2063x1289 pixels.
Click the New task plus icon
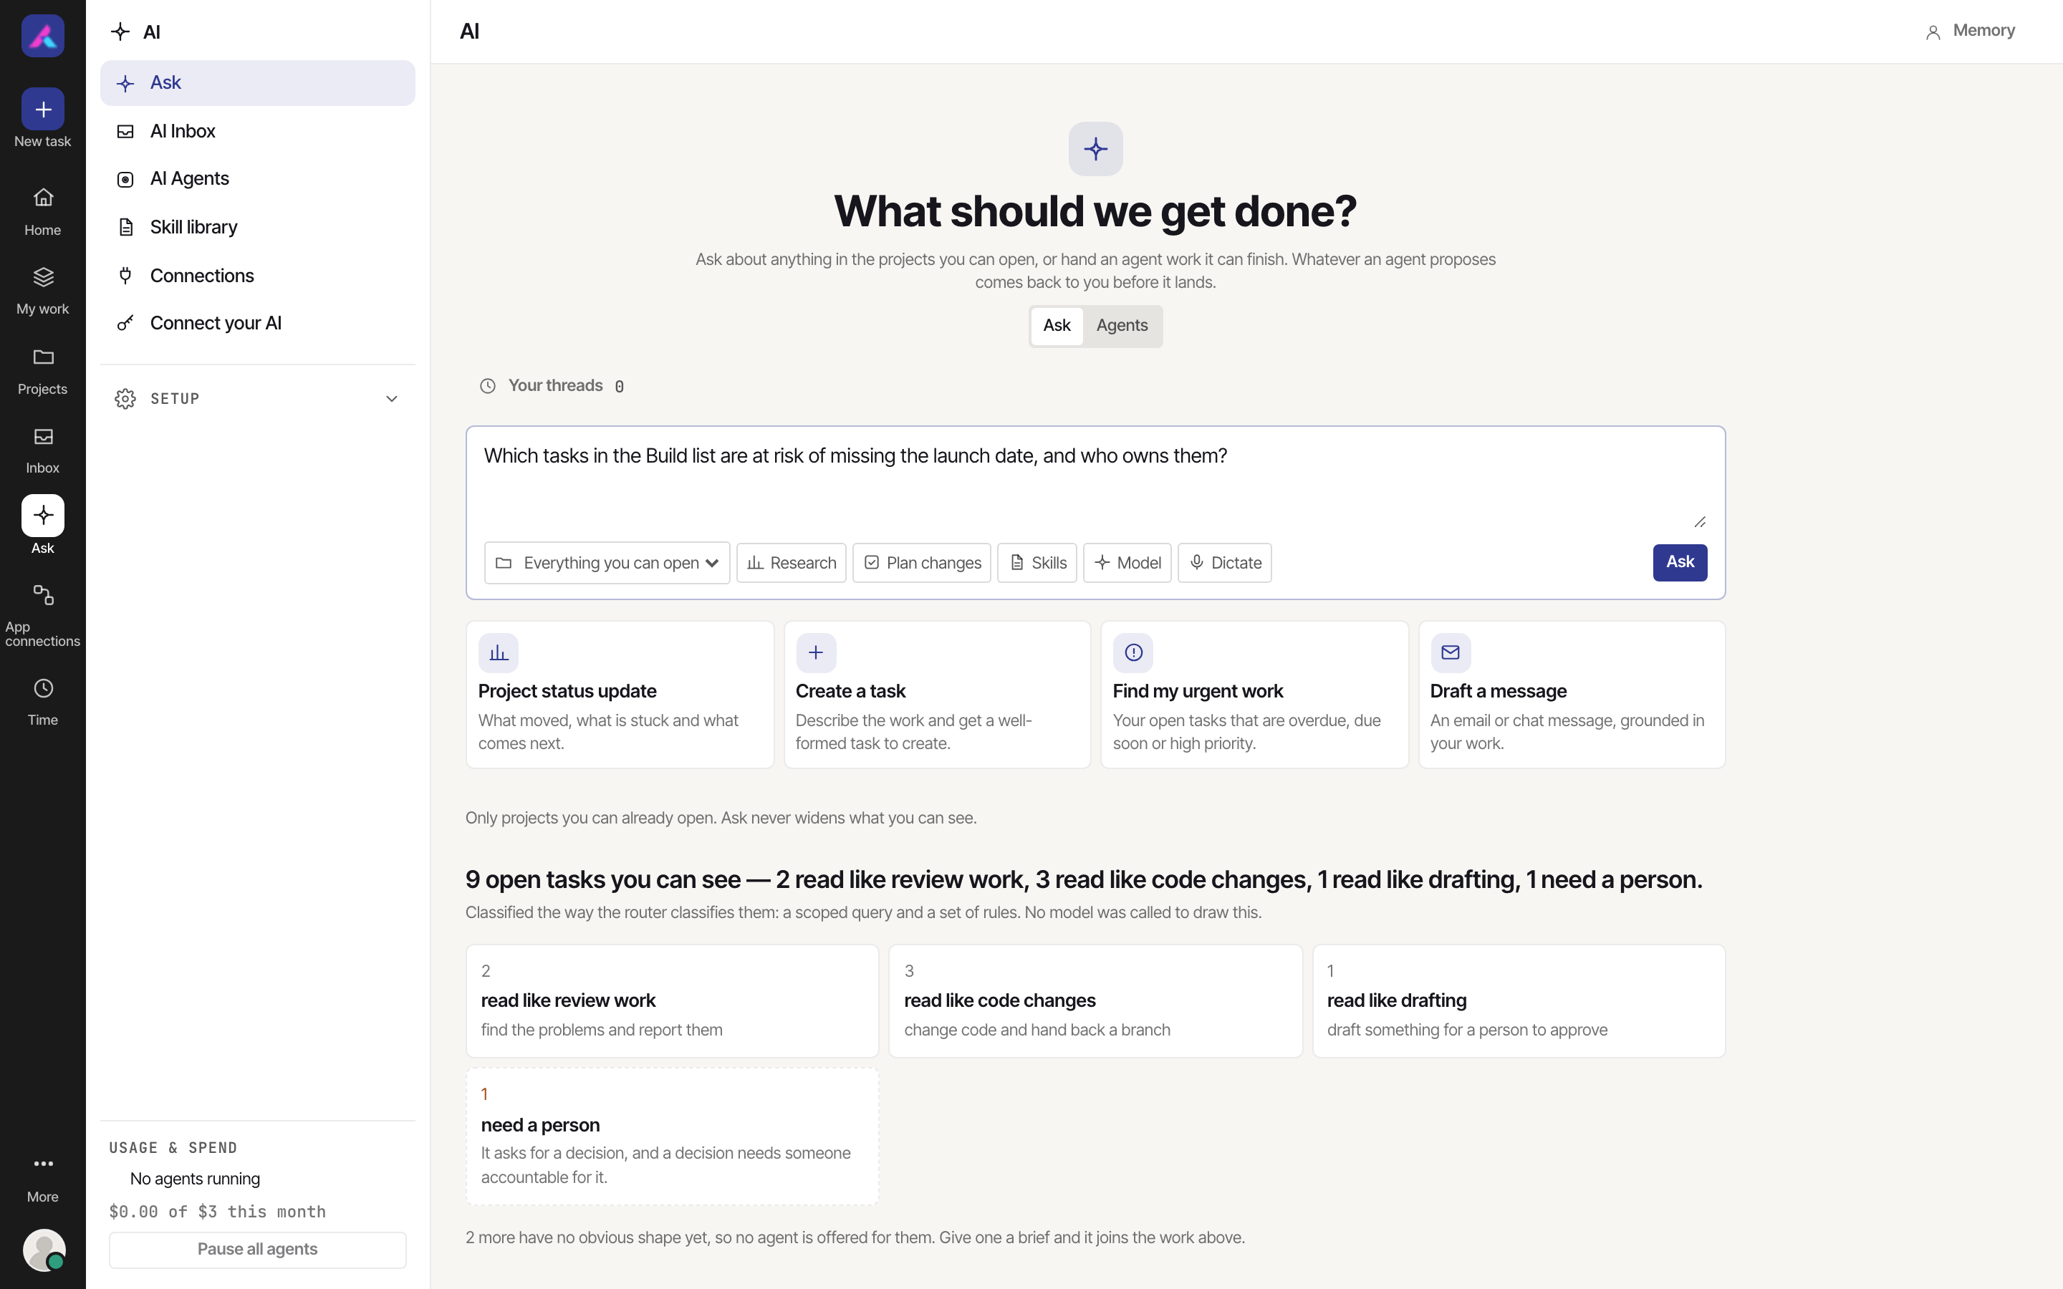pyautogui.click(x=43, y=109)
